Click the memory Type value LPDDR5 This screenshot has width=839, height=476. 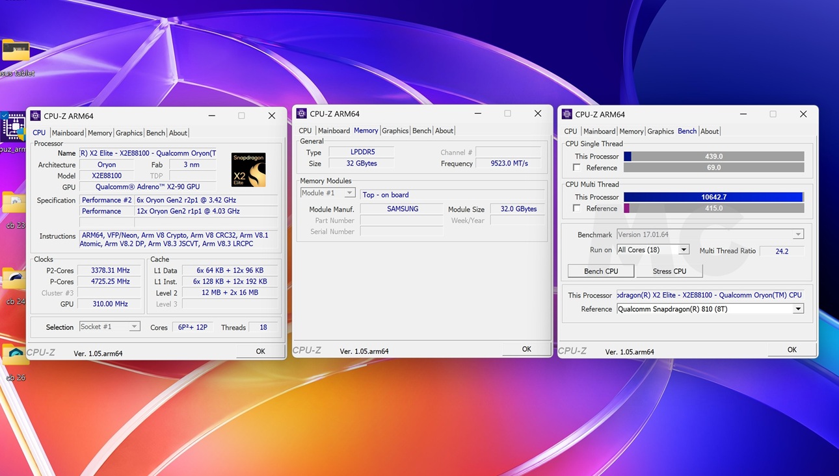pyautogui.click(x=362, y=152)
